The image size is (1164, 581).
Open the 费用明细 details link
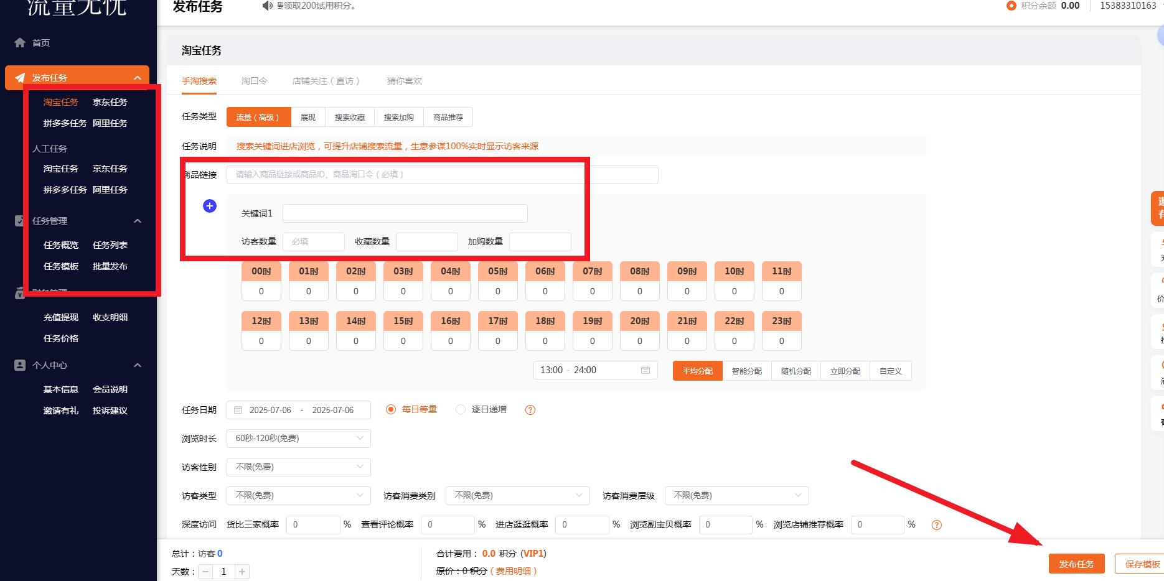[514, 570]
